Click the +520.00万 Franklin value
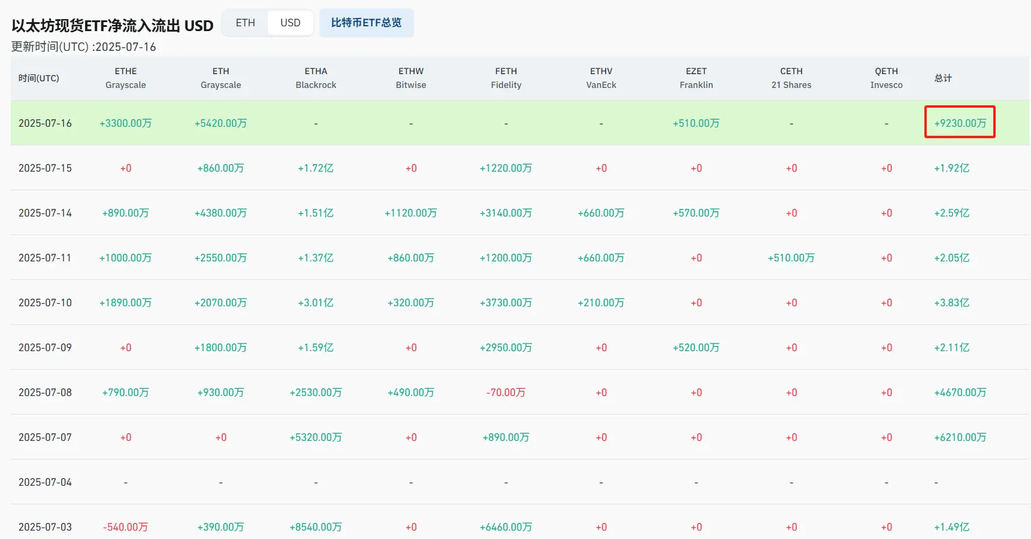 click(696, 348)
